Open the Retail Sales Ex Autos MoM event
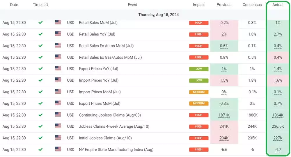The height and width of the screenshot is (157, 291). tap(106, 46)
